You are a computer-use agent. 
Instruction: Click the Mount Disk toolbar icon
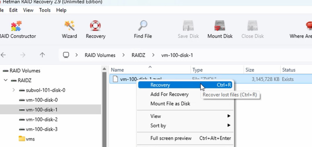click(x=220, y=26)
